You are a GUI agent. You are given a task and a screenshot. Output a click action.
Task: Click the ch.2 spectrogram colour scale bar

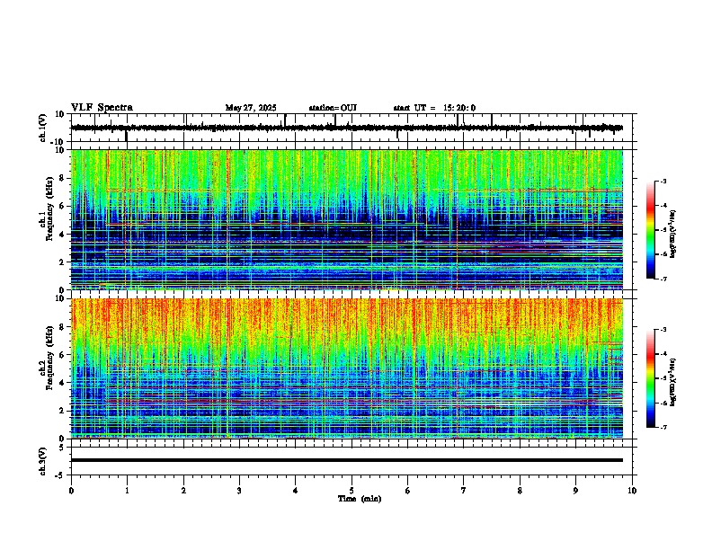(x=651, y=378)
